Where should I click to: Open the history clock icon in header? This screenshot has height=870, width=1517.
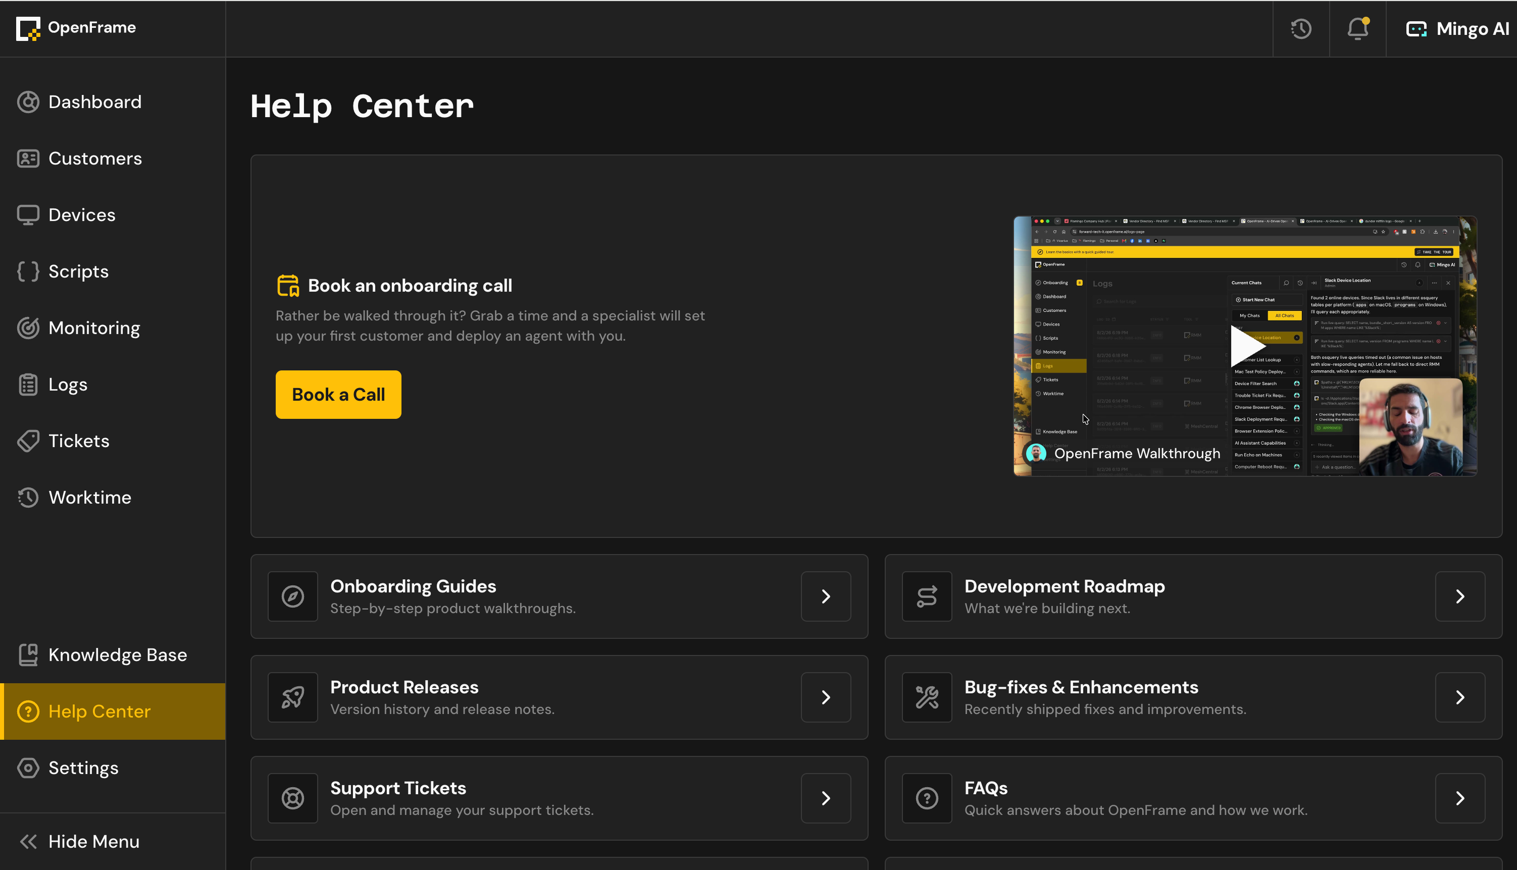1301,29
